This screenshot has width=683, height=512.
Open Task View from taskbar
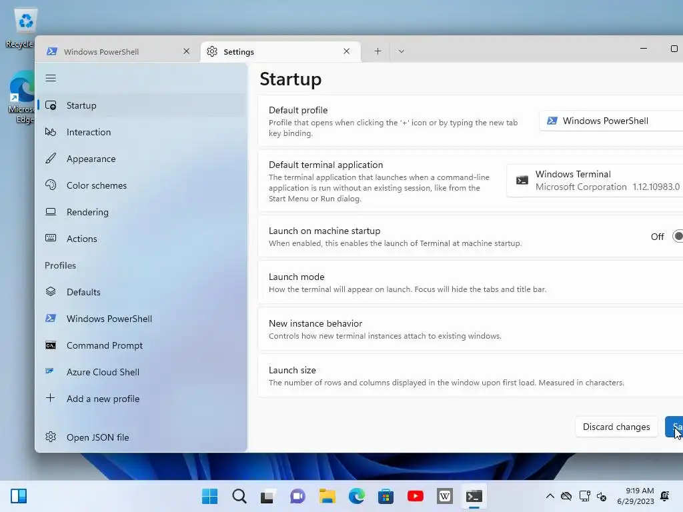[268, 496]
